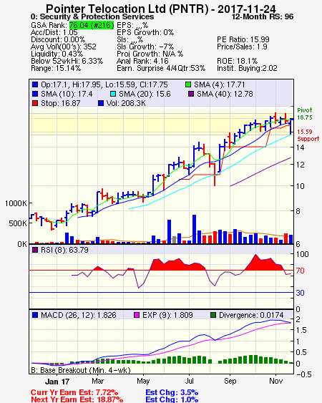
Task: Click the tallest blue volume bar in July
Action: [195, 229]
